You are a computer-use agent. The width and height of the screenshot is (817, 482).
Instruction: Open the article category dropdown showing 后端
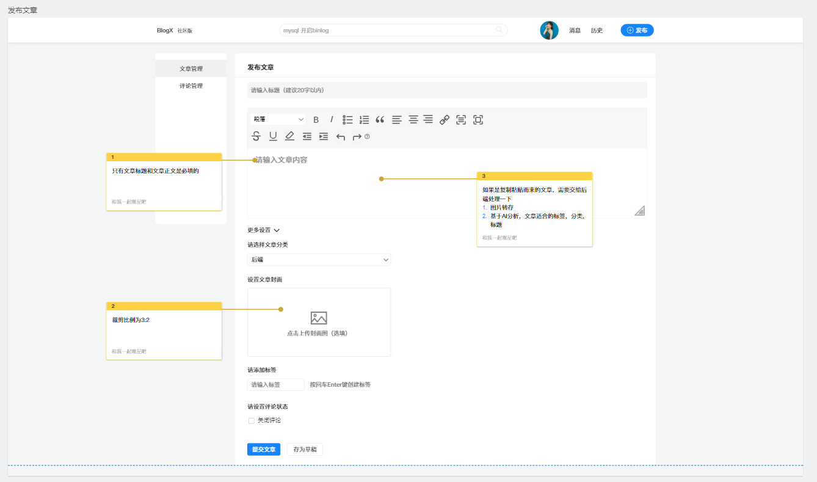pos(319,260)
